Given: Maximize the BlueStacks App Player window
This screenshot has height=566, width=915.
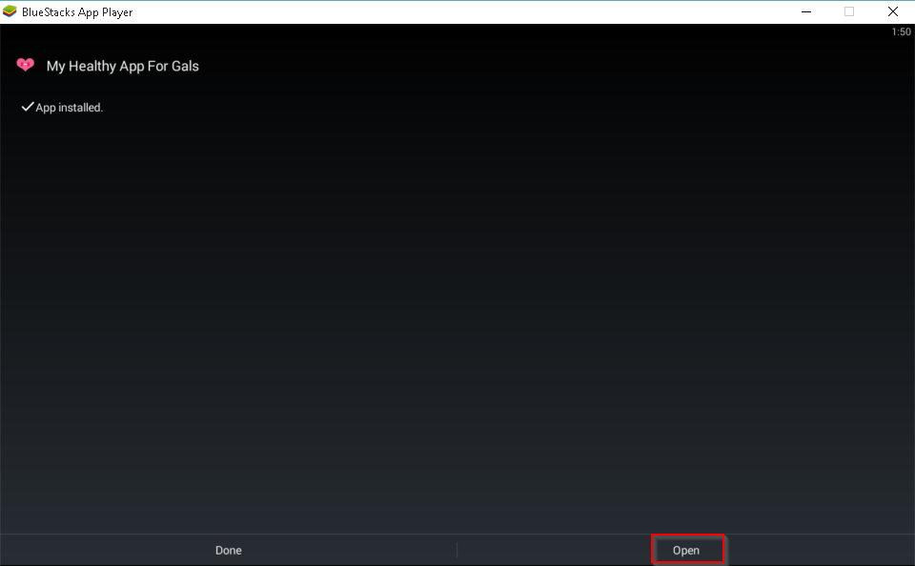Looking at the screenshot, I should click(x=849, y=11).
